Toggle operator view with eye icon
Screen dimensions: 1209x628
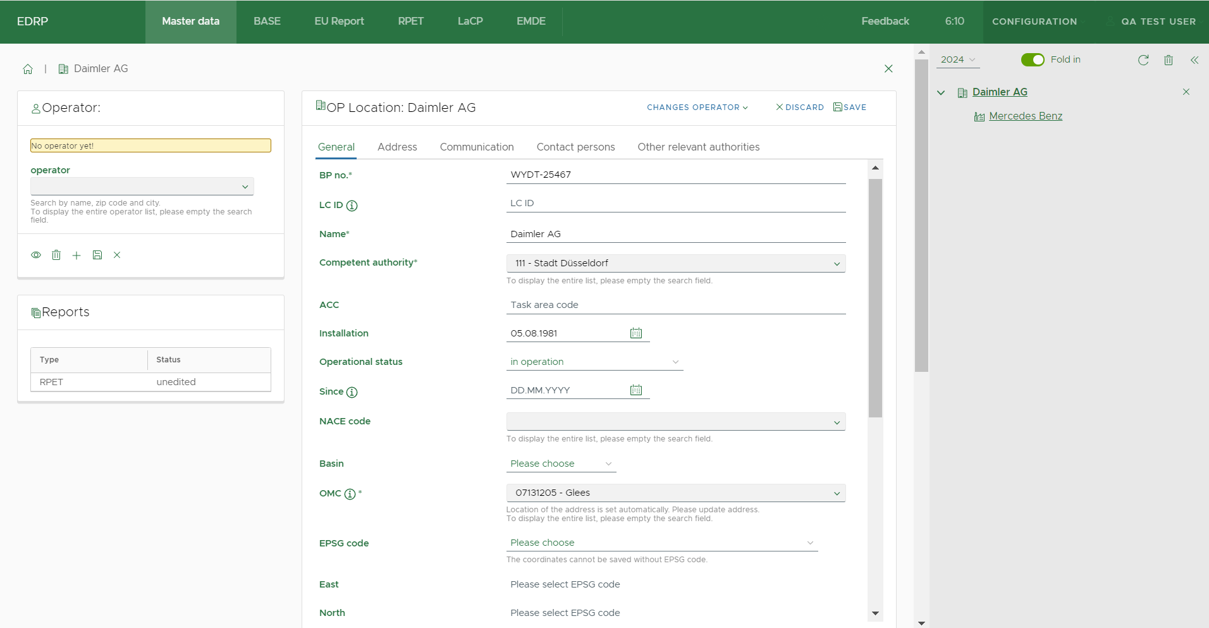pos(36,255)
